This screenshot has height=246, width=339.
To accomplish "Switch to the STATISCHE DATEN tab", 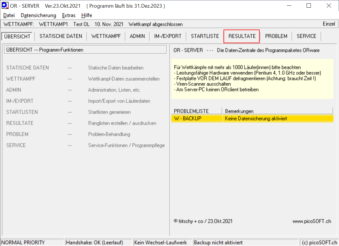I will point(61,36).
